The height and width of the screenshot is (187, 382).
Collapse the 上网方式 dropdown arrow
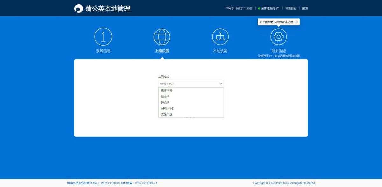coord(221,84)
